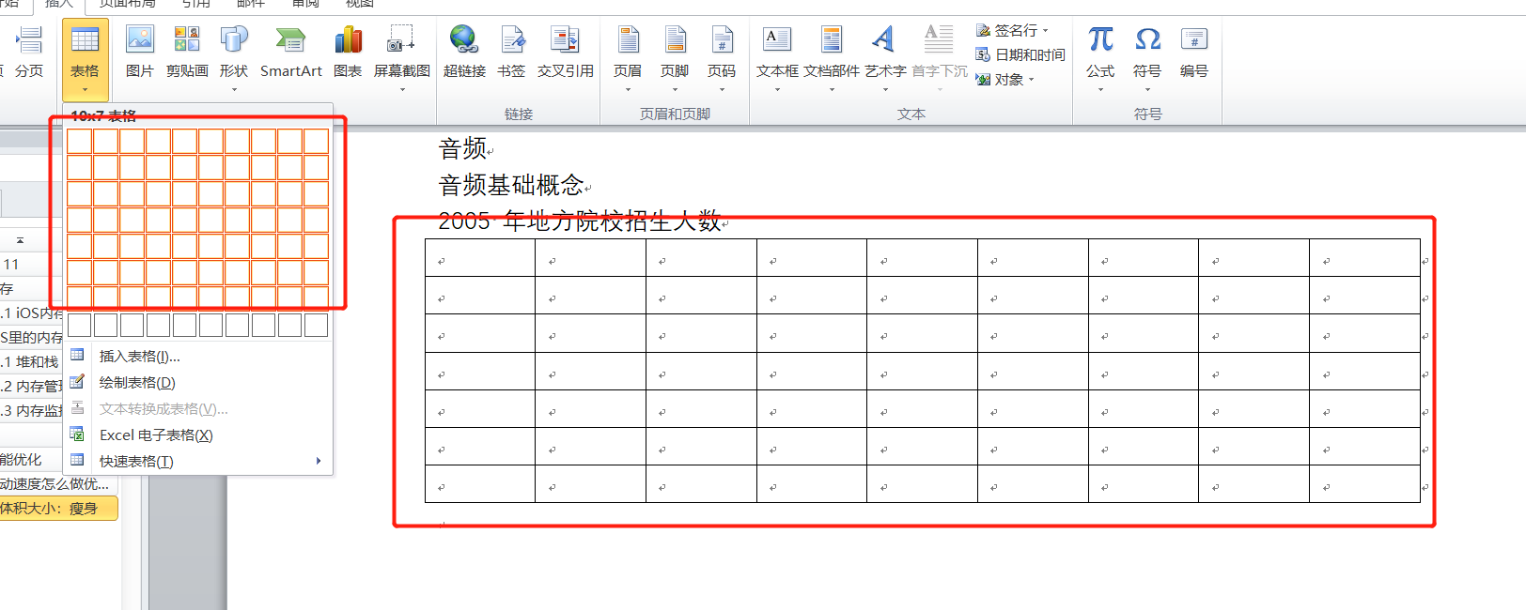Viewport: 1526px width, 610px height.
Task: Click the SmartArt icon
Action: 290,51
